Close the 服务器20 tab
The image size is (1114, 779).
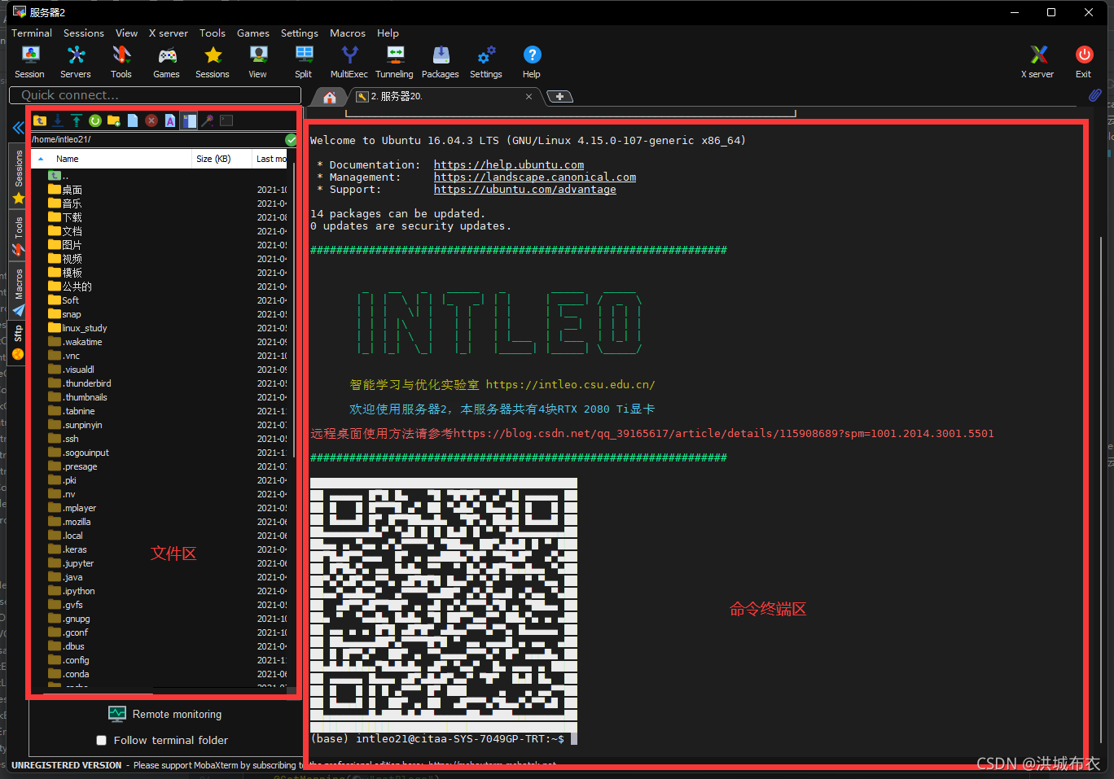[528, 96]
